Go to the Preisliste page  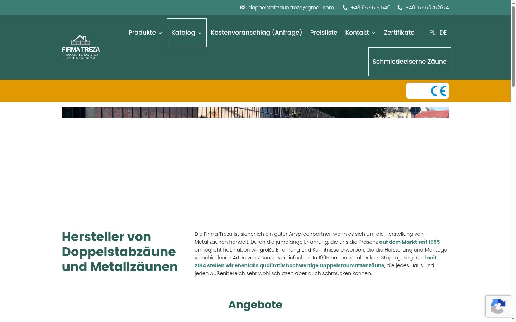point(324,33)
